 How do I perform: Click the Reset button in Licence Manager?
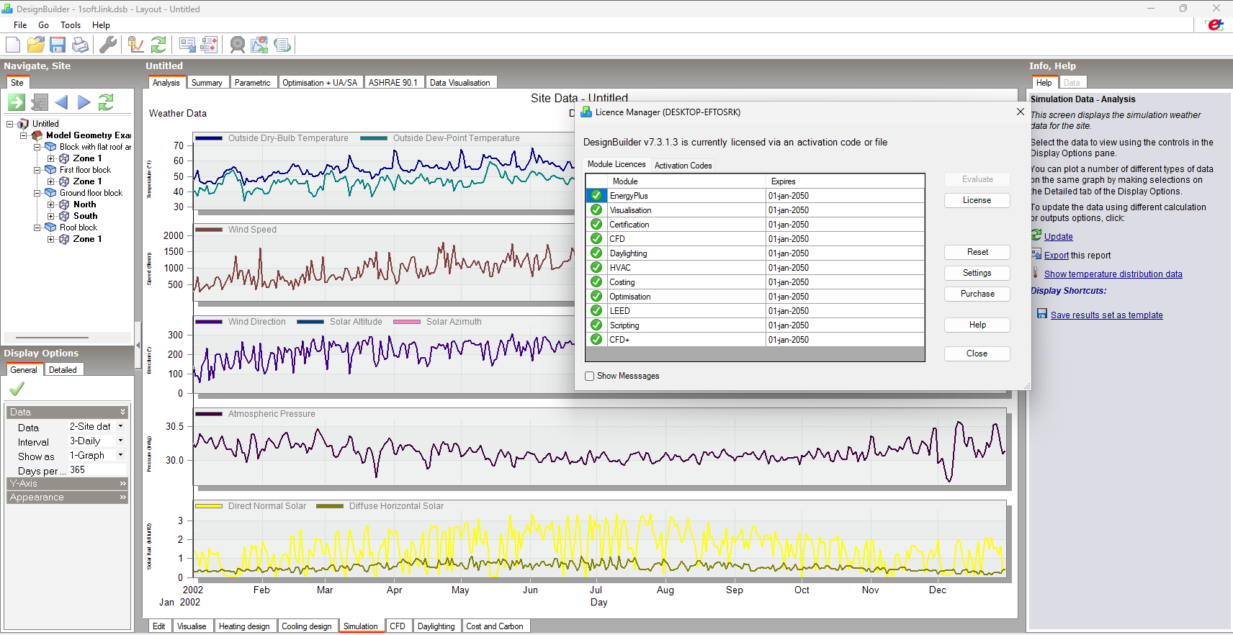(x=977, y=252)
